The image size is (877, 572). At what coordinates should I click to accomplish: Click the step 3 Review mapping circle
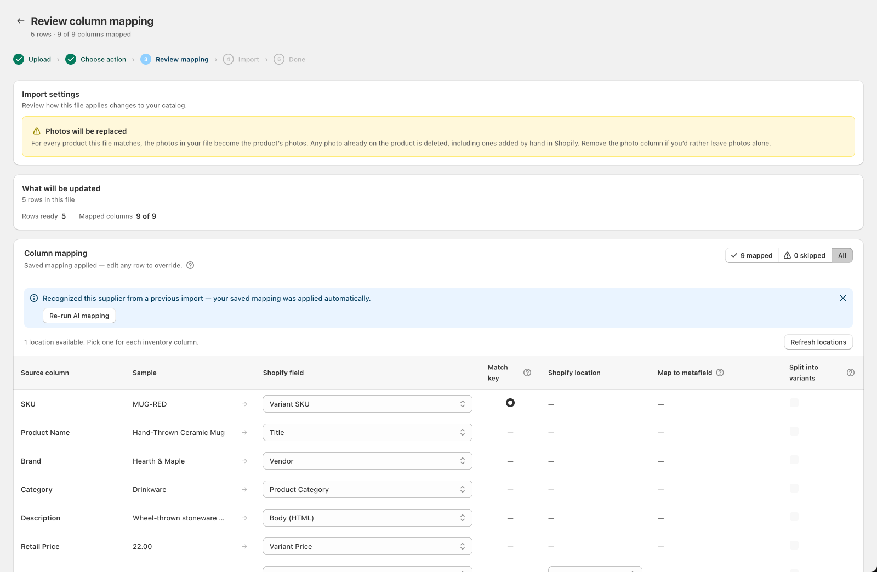pyautogui.click(x=146, y=59)
